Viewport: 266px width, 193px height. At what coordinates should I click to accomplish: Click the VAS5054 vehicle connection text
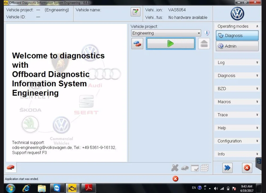pyautogui.click(x=177, y=10)
